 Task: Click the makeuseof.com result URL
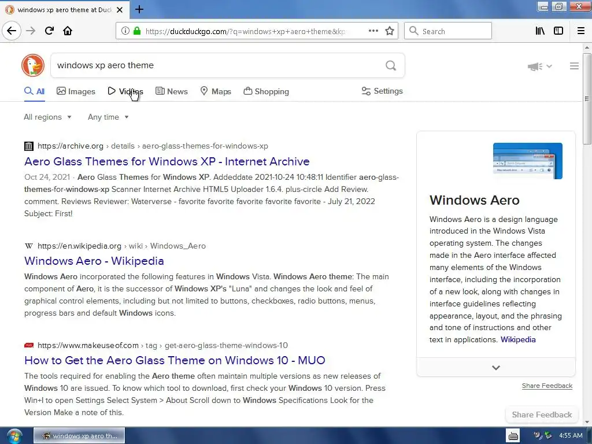(x=162, y=346)
